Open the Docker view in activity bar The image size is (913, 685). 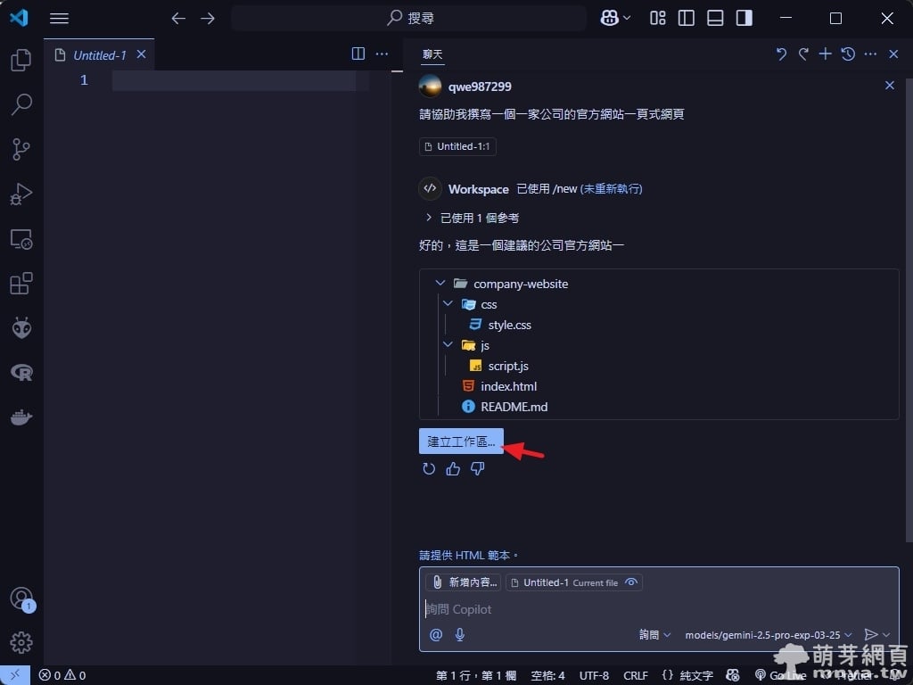(21, 417)
